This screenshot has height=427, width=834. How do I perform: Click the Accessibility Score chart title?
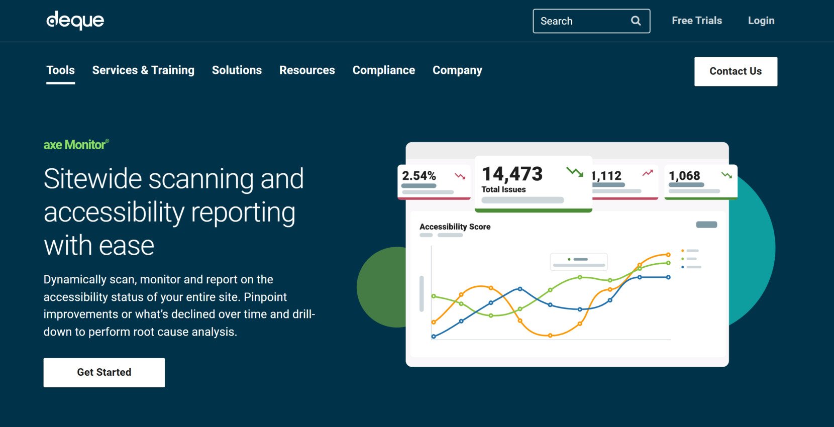click(455, 227)
